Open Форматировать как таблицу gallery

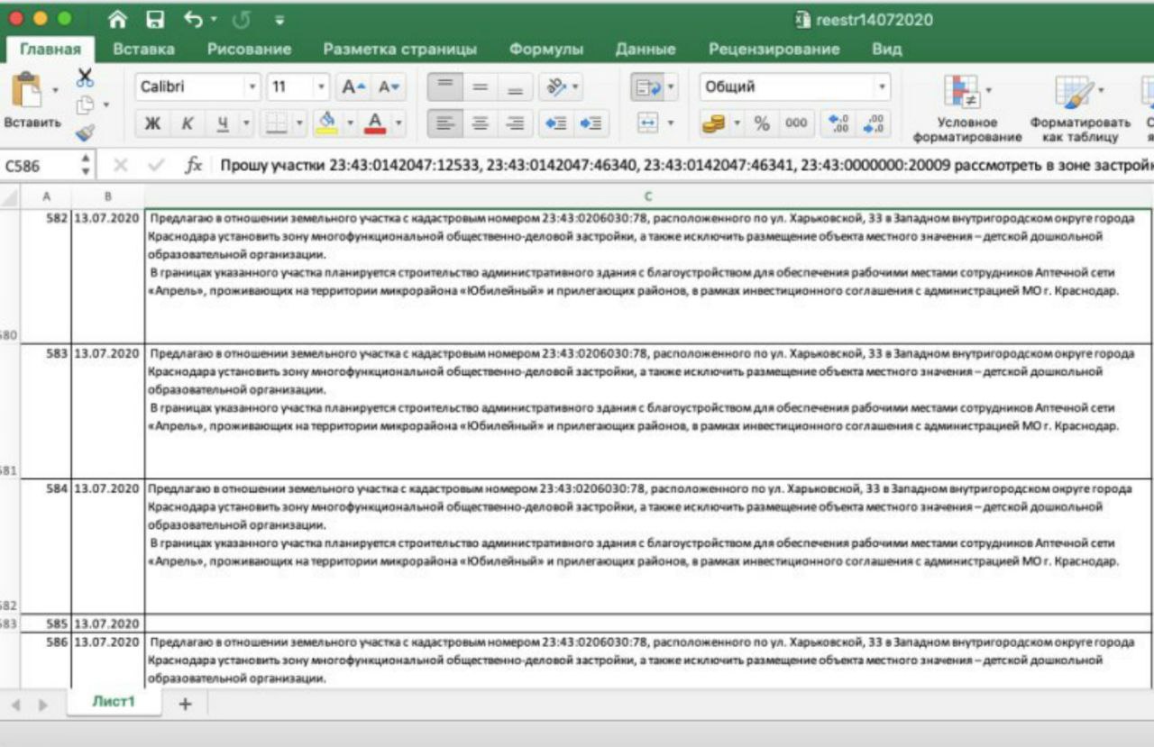coord(1079,108)
